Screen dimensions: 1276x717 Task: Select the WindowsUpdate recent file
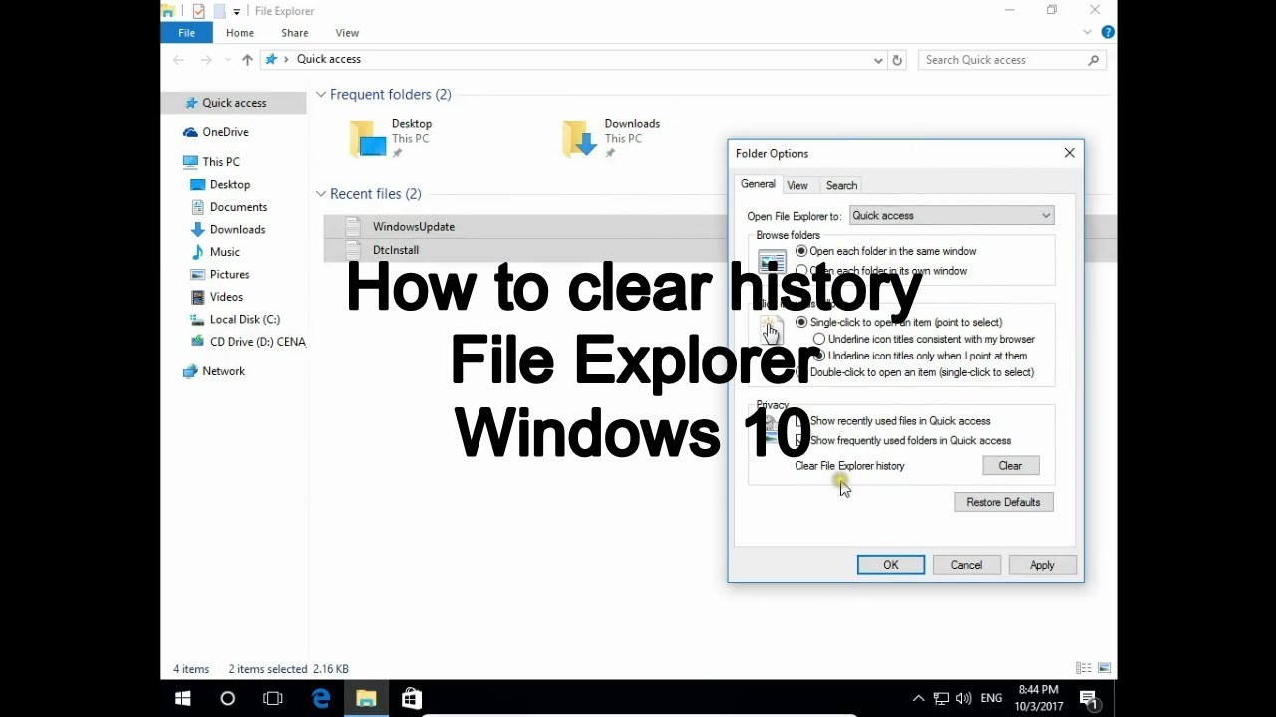pyautogui.click(x=414, y=227)
